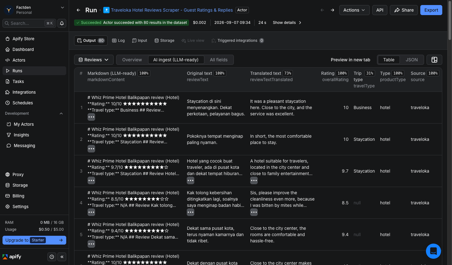The image size is (452, 265).
Task: Go back with the left arrow beside Run
Action: [78, 10]
